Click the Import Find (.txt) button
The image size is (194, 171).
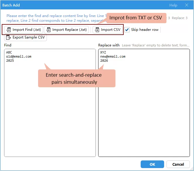23,30
